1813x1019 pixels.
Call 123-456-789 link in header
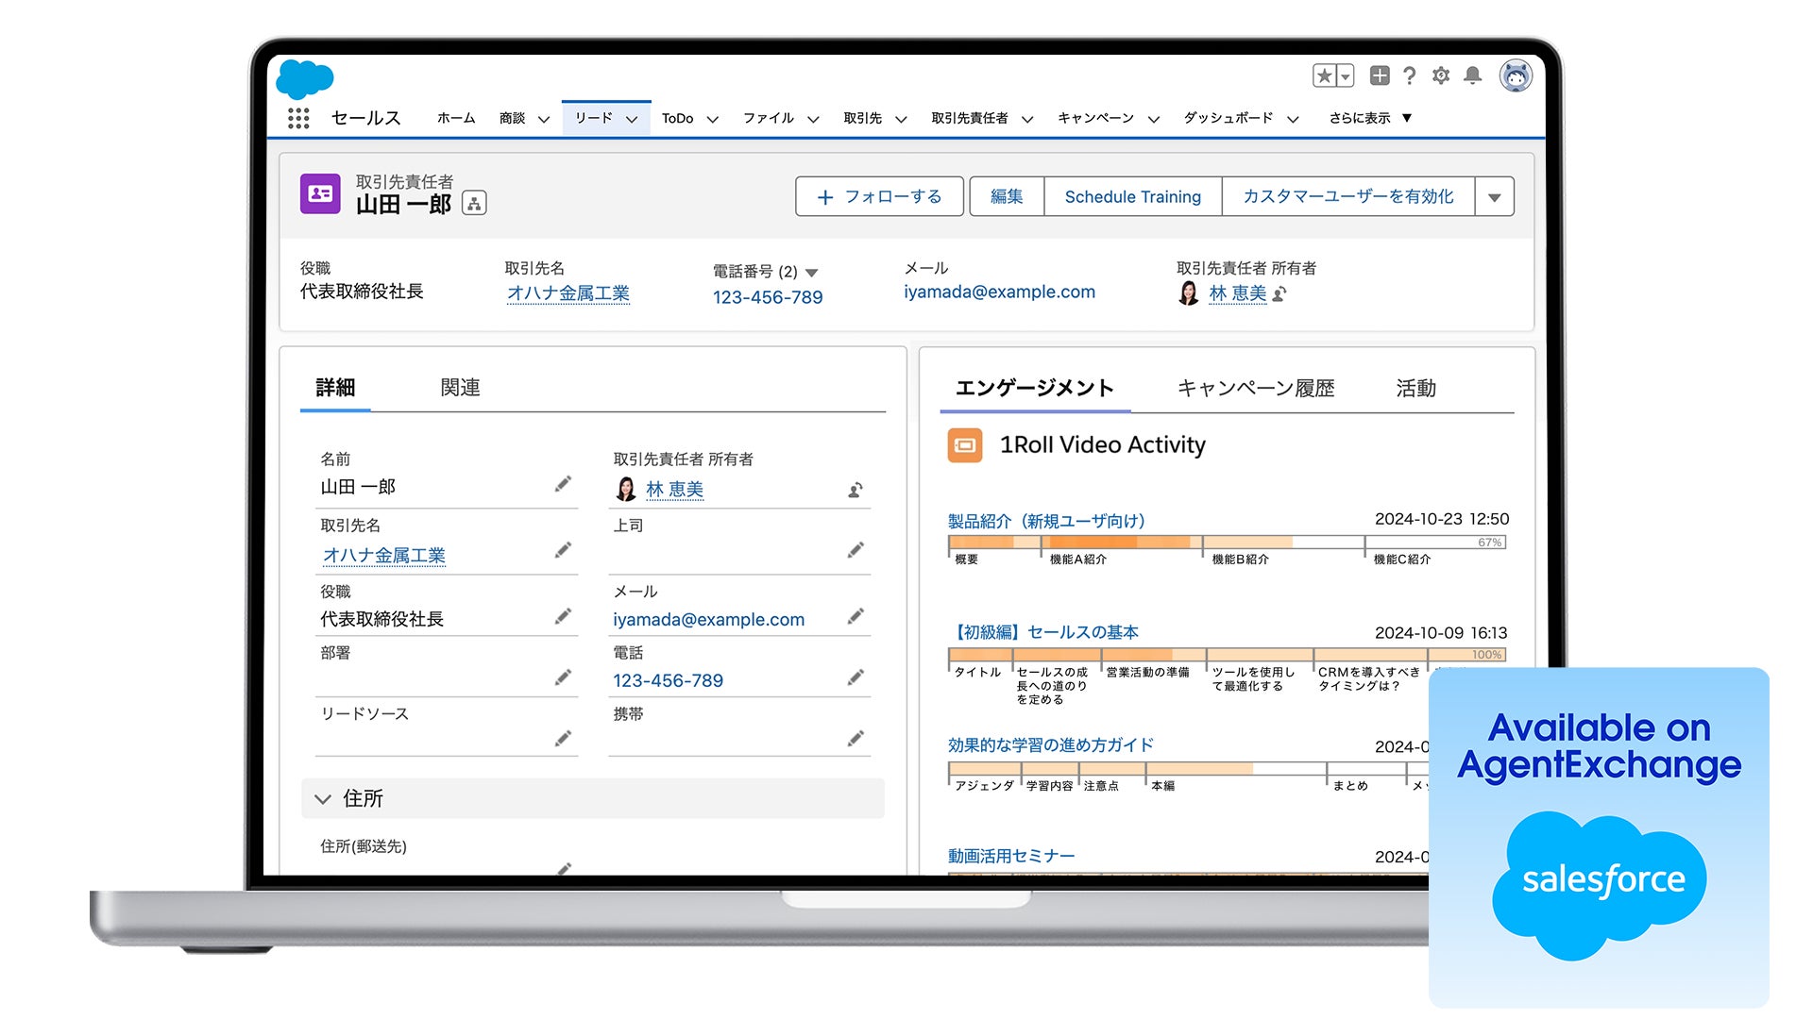click(768, 297)
